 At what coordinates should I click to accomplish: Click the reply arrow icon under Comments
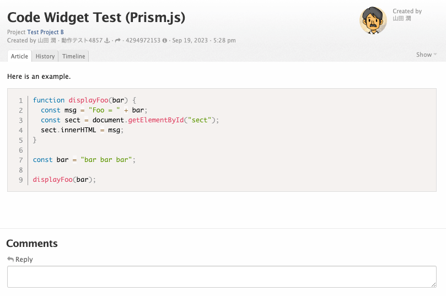(x=10, y=260)
